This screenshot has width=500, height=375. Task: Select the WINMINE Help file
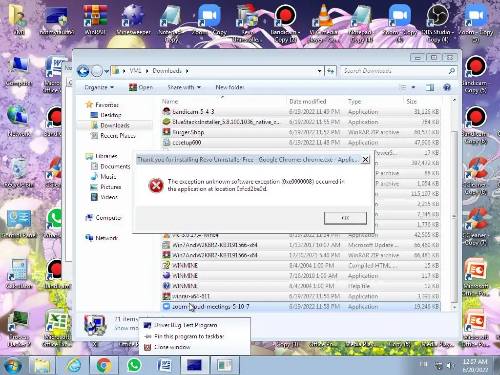301,286
